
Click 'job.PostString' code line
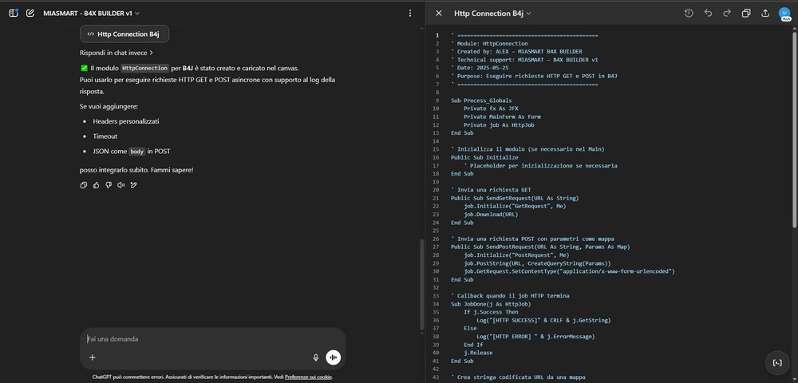537,263
